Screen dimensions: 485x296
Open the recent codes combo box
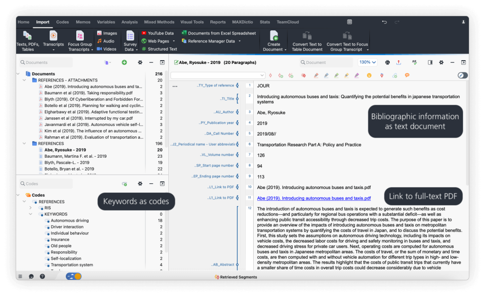[218, 75]
